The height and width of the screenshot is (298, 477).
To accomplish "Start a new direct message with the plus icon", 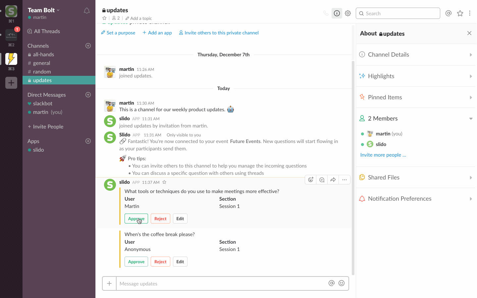I will [88, 95].
